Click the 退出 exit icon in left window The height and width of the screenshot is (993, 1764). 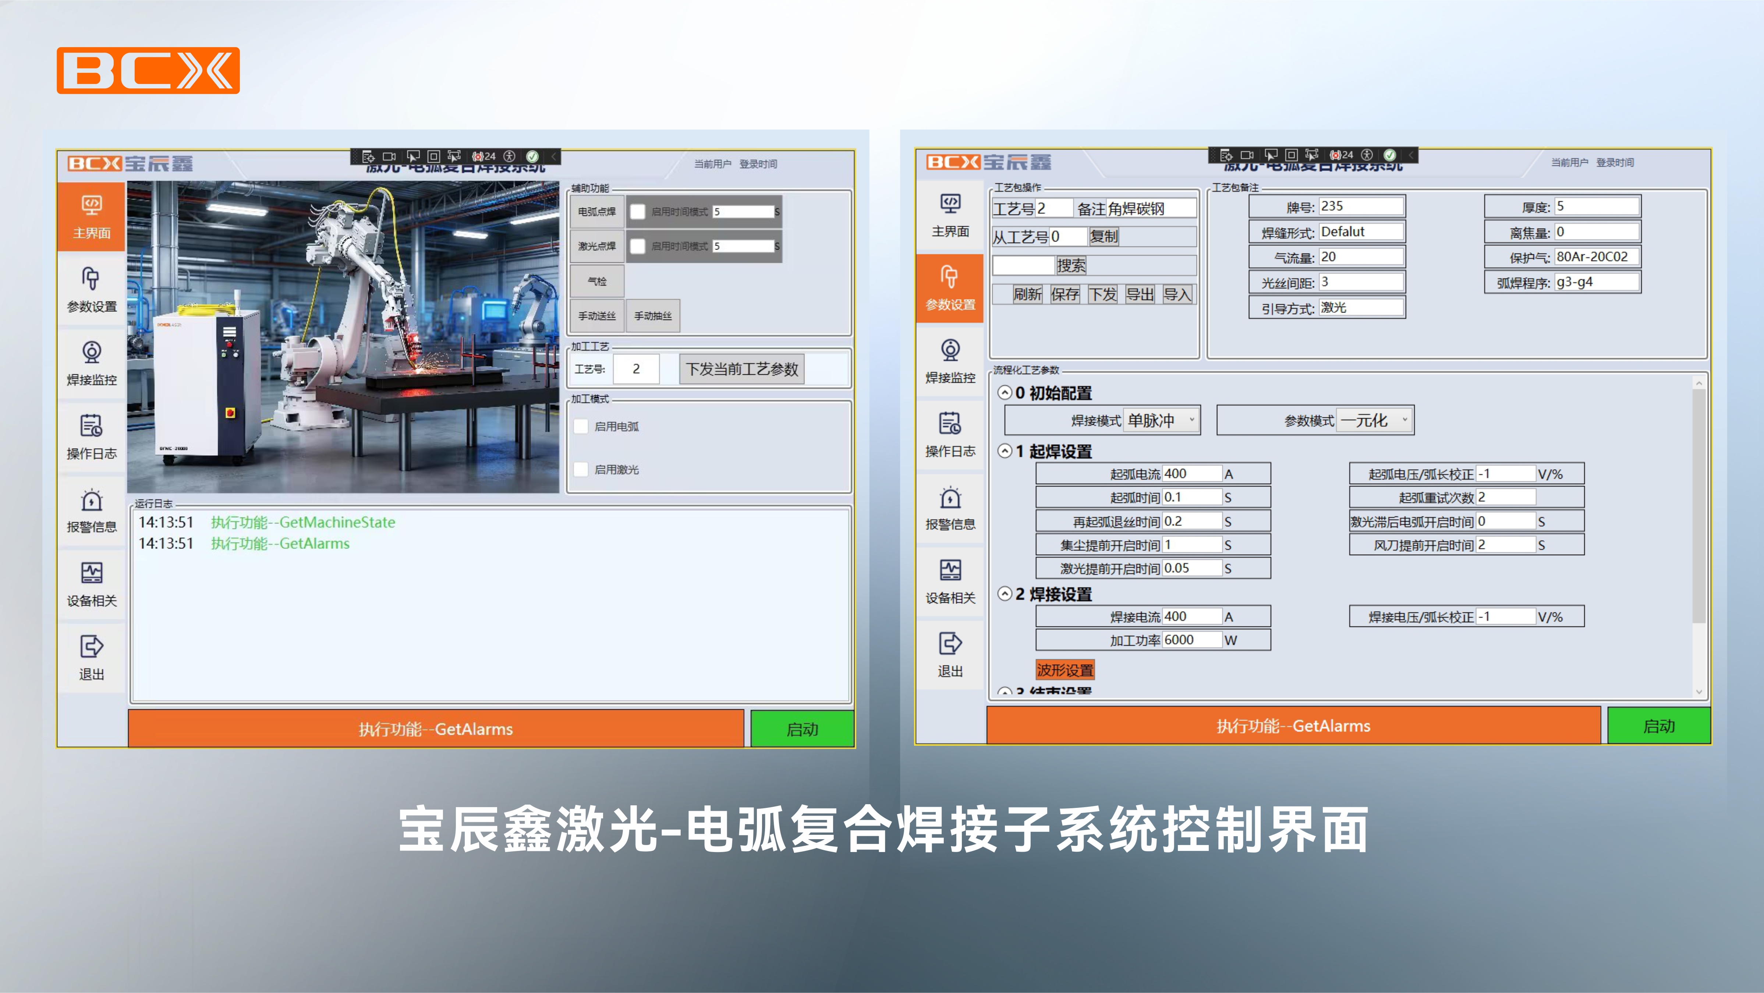pos(91,646)
